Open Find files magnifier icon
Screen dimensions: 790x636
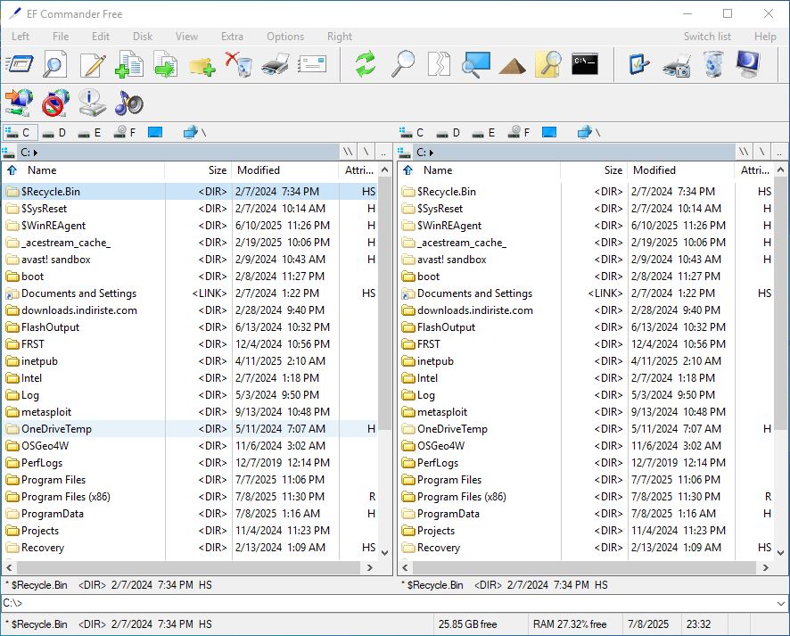[x=403, y=64]
